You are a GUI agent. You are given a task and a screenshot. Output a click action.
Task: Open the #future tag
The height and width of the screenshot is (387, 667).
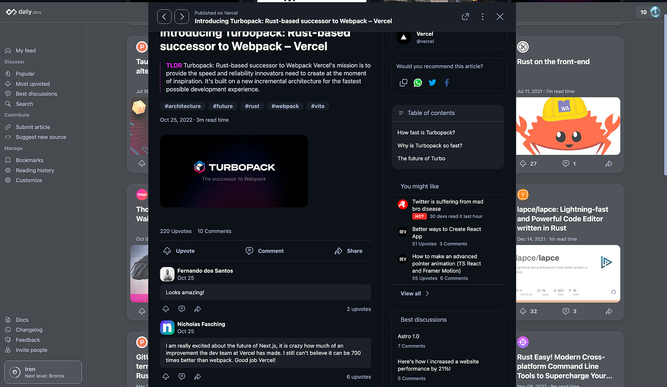(x=223, y=106)
